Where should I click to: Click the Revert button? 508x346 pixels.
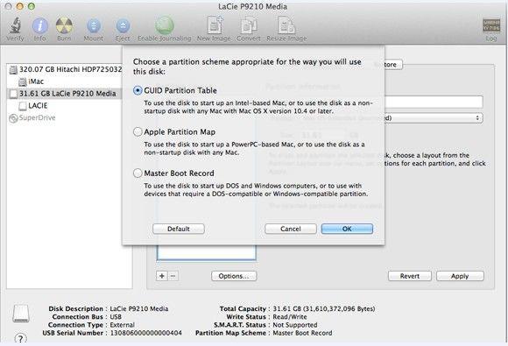tap(410, 276)
